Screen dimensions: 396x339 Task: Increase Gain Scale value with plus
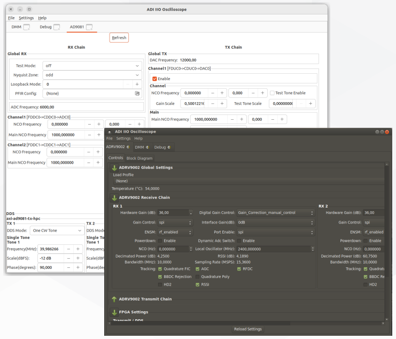(x=222, y=104)
